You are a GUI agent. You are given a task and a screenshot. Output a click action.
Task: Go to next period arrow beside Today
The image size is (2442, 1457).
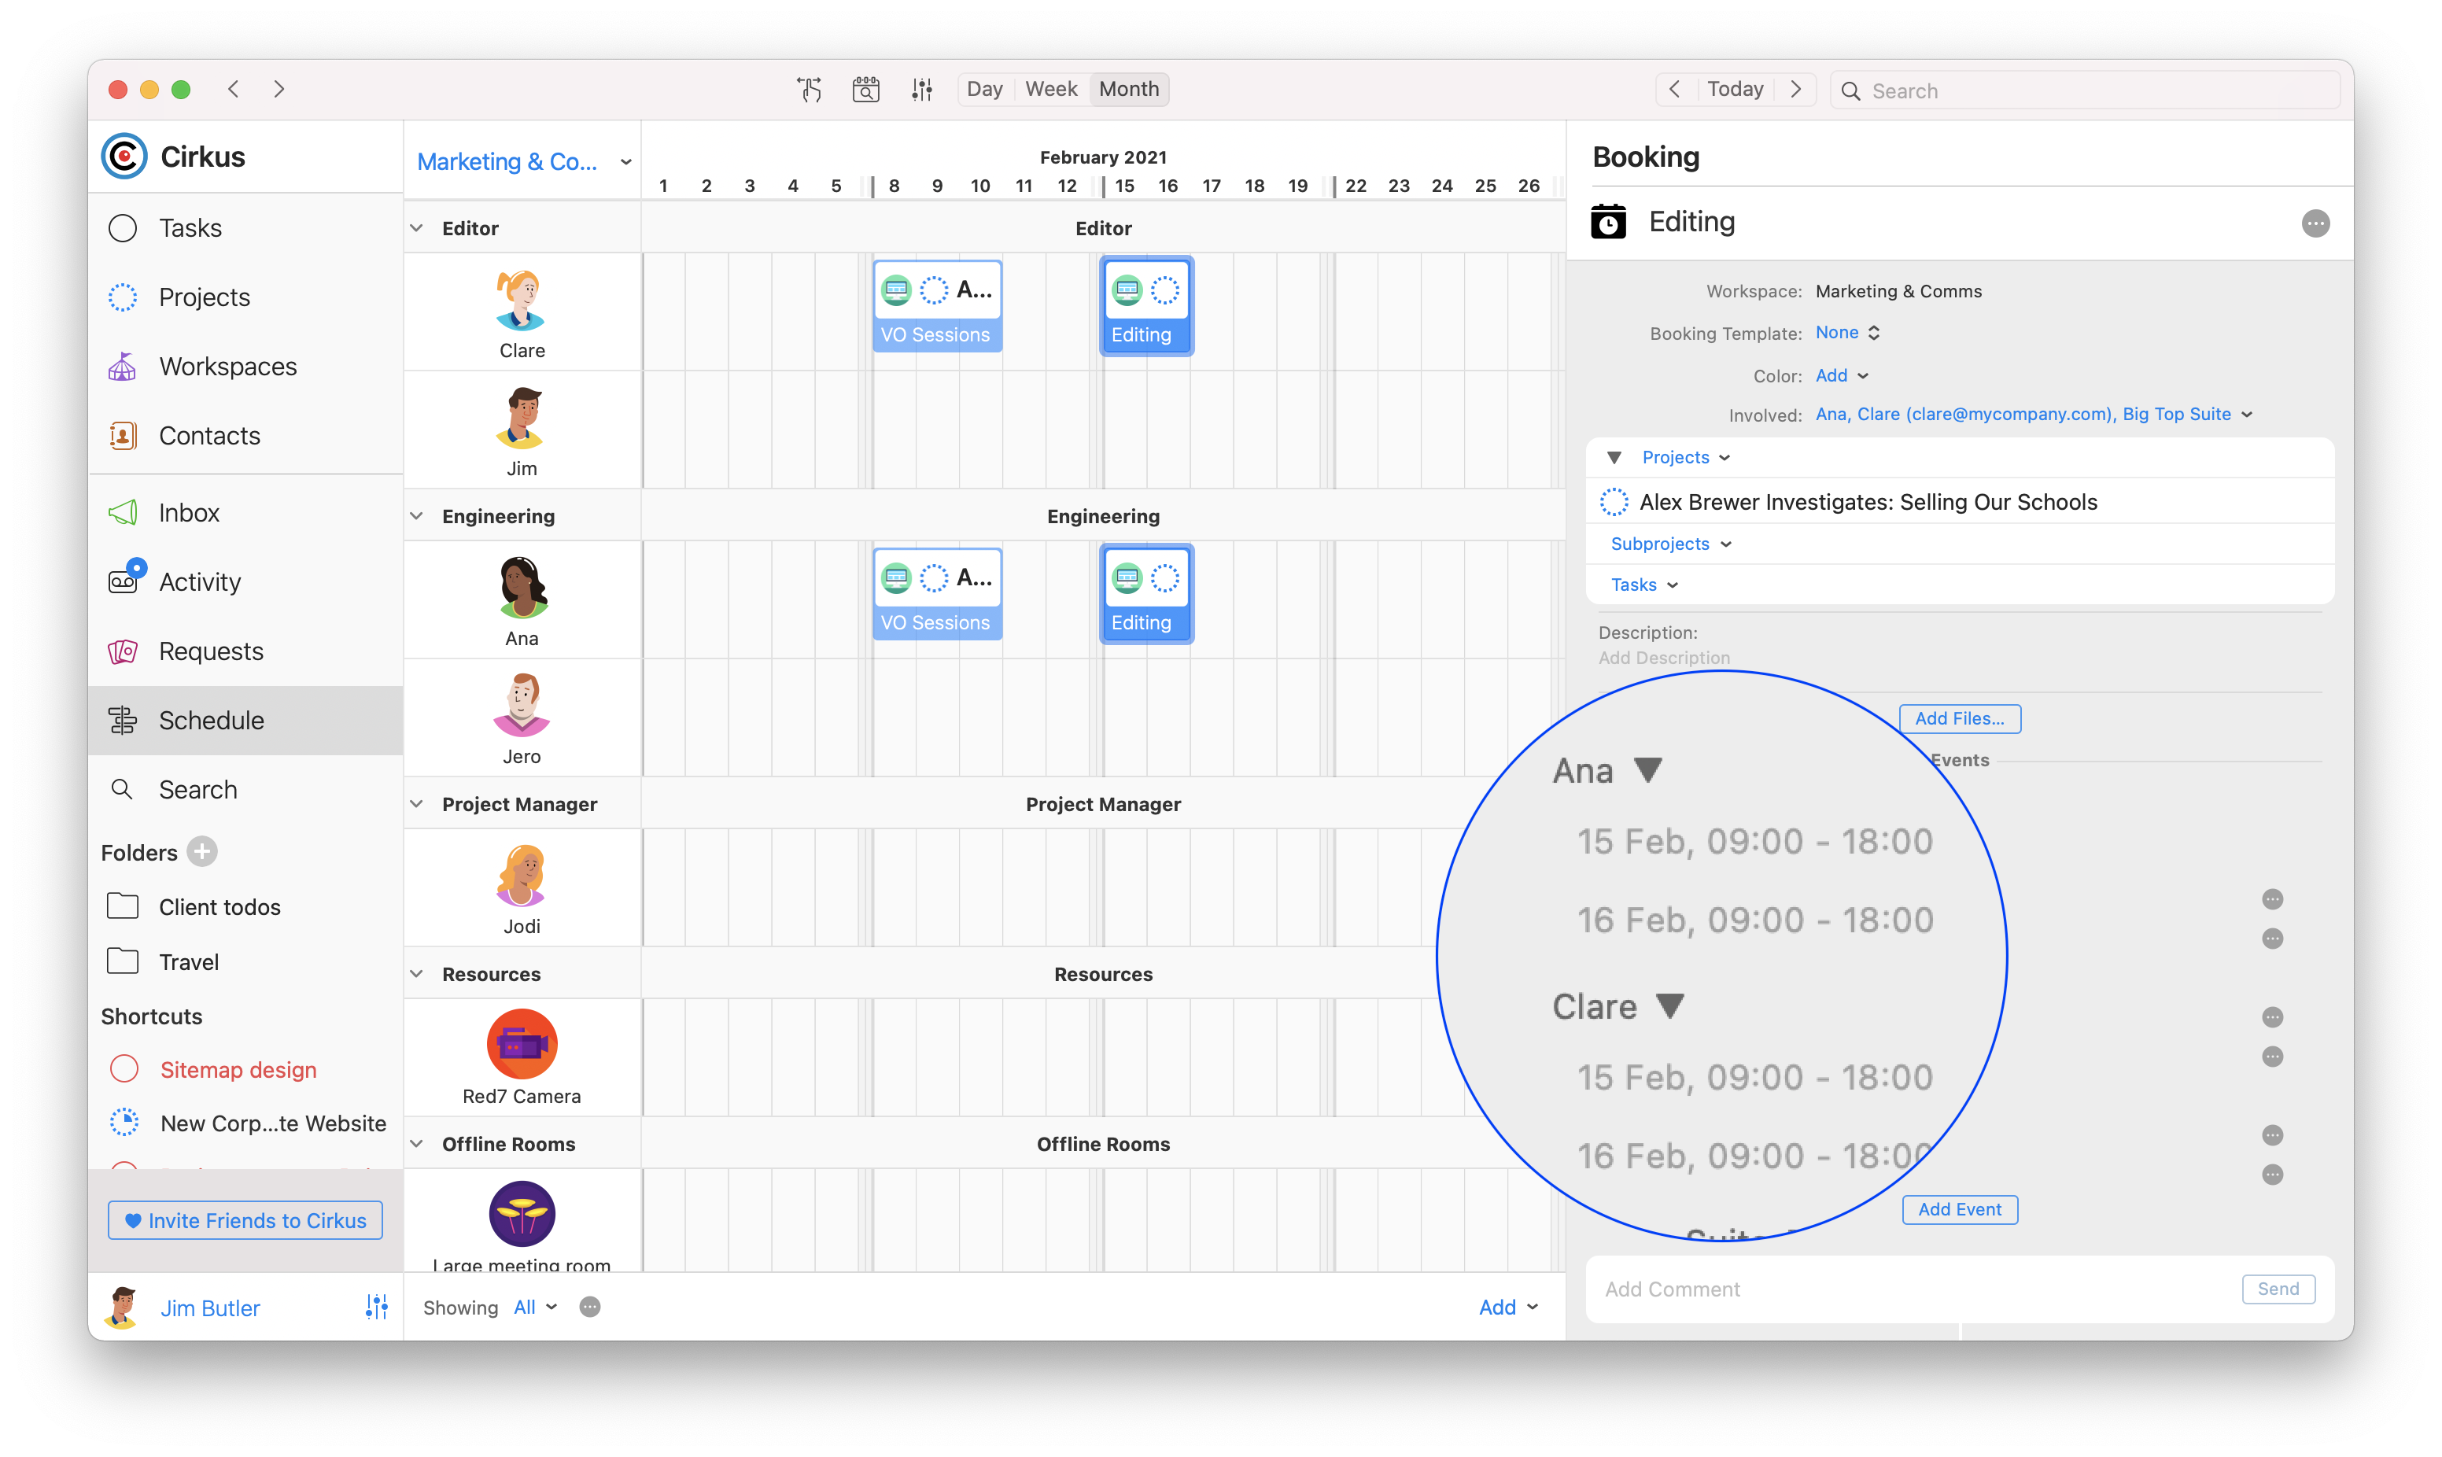pyautogui.click(x=1795, y=90)
